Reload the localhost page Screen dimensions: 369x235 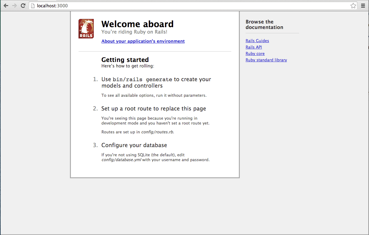(23, 5)
